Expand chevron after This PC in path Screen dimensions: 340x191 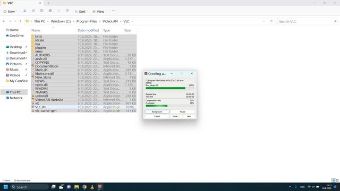pos(48,21)
